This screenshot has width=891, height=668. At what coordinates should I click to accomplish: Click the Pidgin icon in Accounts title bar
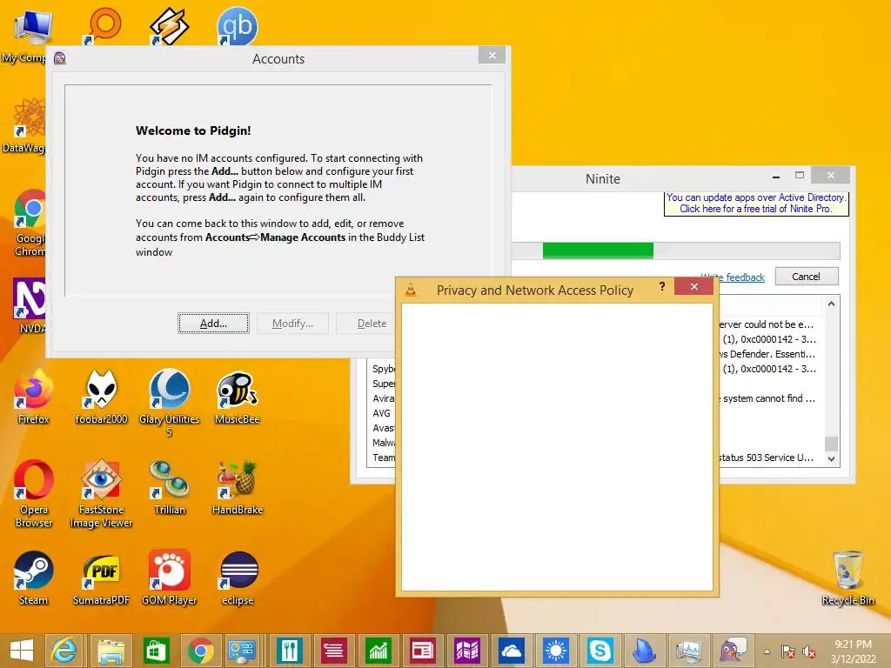tap(60, 58)
